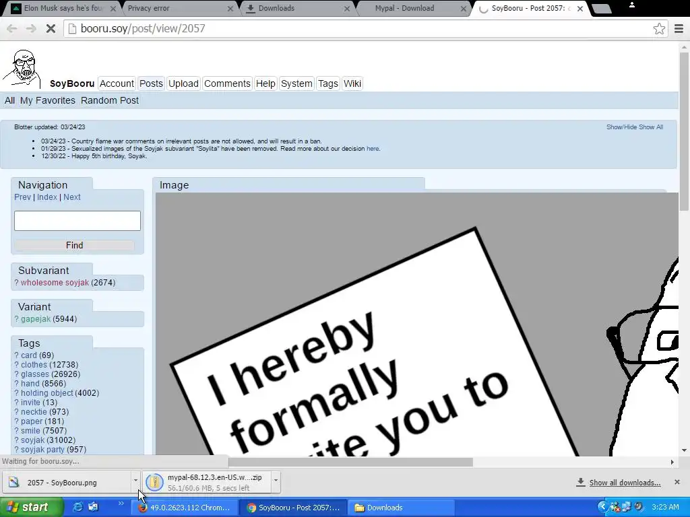Click Internet Explorer quick launch icon
This screenshot has width=690, height=517.
pos(77,508)
